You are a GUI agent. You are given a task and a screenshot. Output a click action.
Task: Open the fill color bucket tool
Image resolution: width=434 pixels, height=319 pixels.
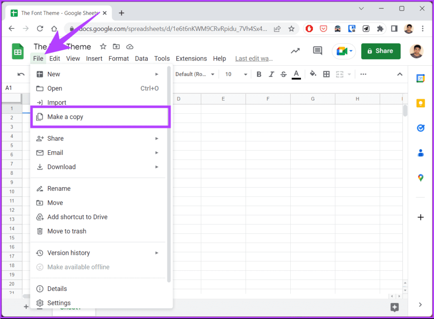[313, 74]
